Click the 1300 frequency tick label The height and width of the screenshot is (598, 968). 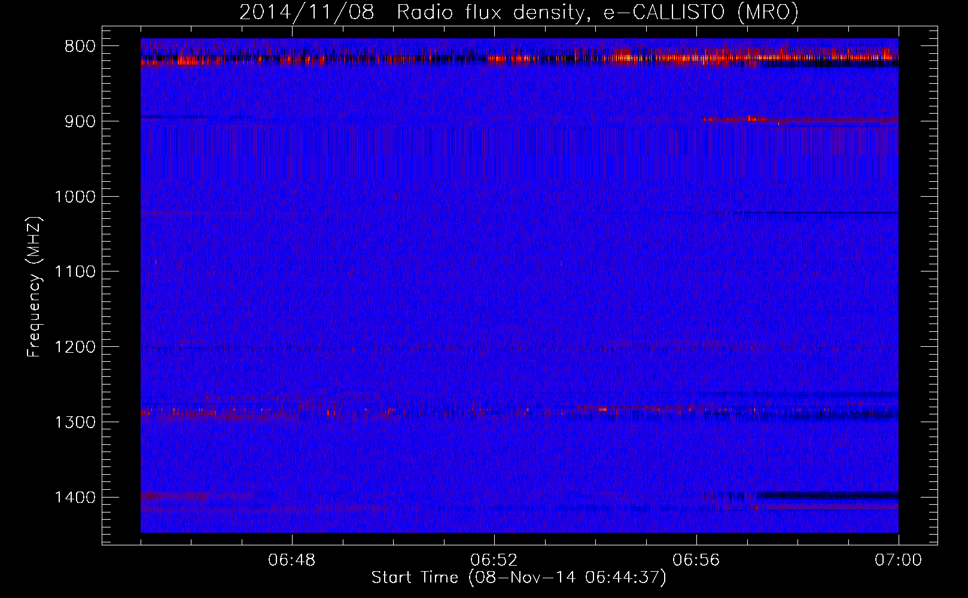click(75, 423)
